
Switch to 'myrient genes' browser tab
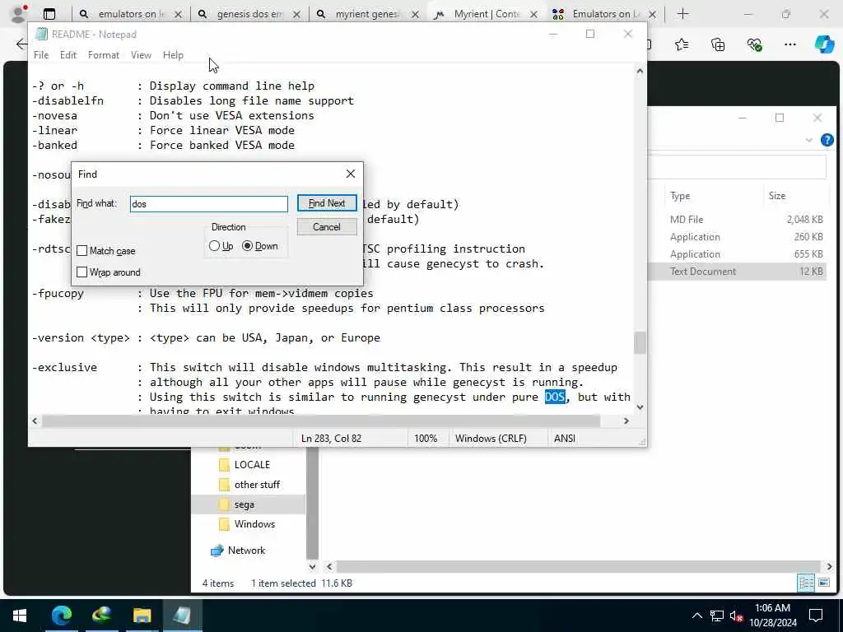click(x=368, y=14)
